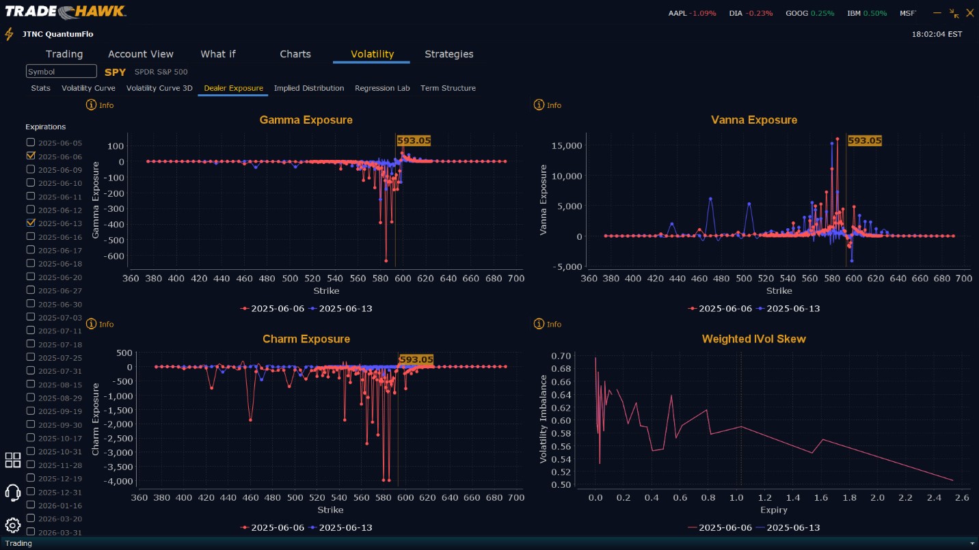This screenshot has height=550, width=979.
Task: Open the Info icon above Charm Exposure
Action: click(92, 324)
